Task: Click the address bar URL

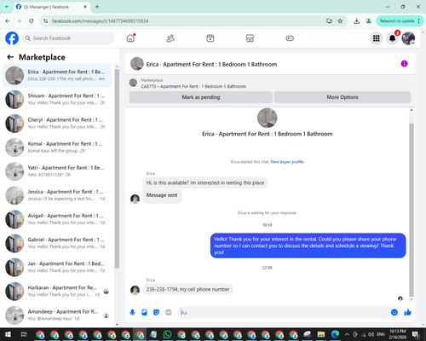Action: 100,21
